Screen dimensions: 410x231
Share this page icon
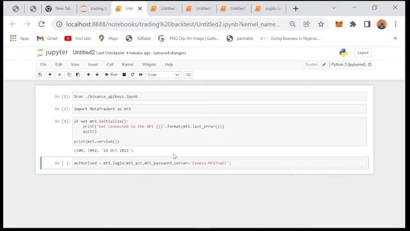(306, 24)
